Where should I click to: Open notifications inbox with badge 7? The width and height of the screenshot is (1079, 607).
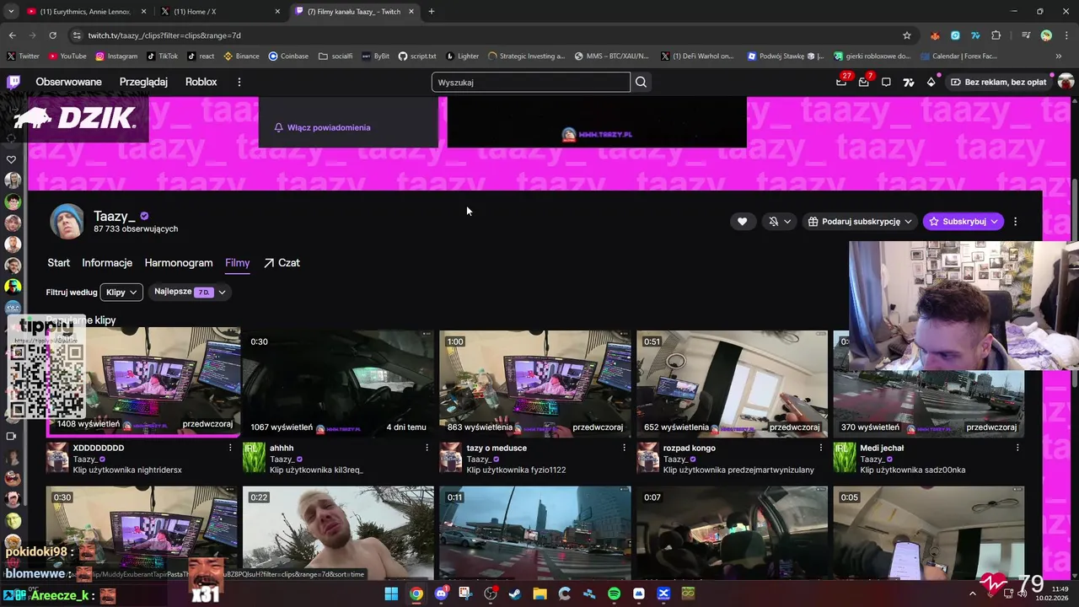coord(863,82)
